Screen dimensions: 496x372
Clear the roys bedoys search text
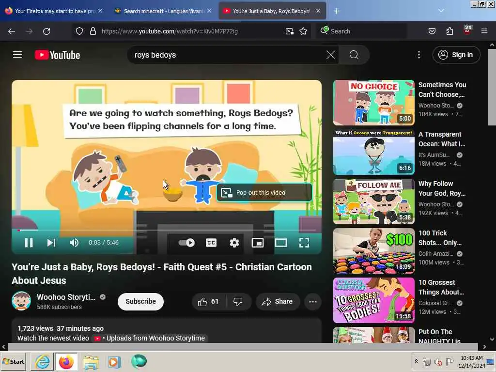330,55
